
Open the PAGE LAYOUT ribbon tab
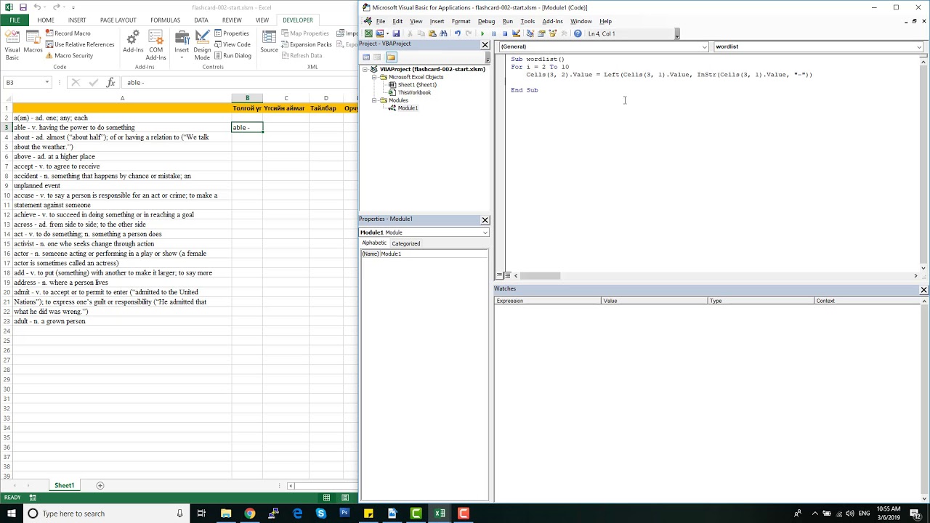tap(118, 20)
